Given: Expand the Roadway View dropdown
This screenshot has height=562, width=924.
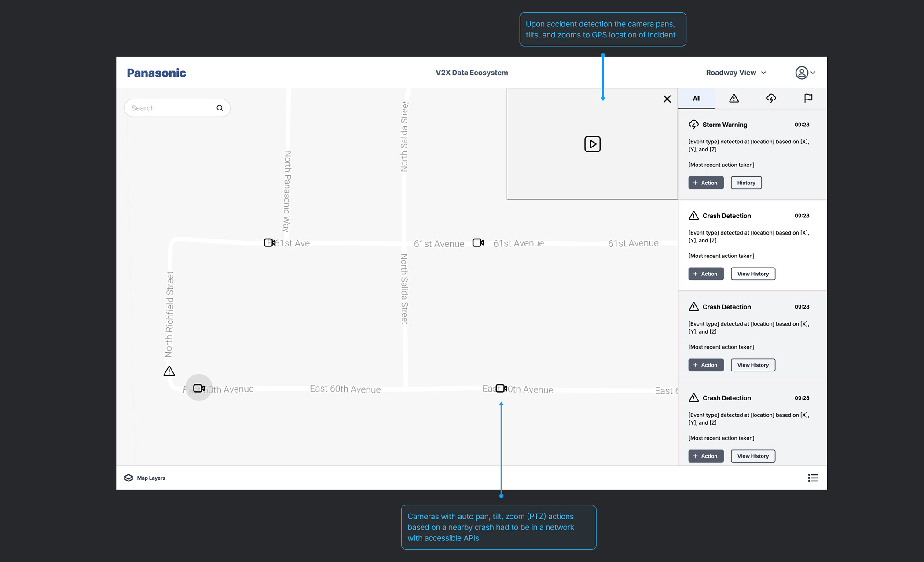Looking at the screenshot, I should point(736,73).
